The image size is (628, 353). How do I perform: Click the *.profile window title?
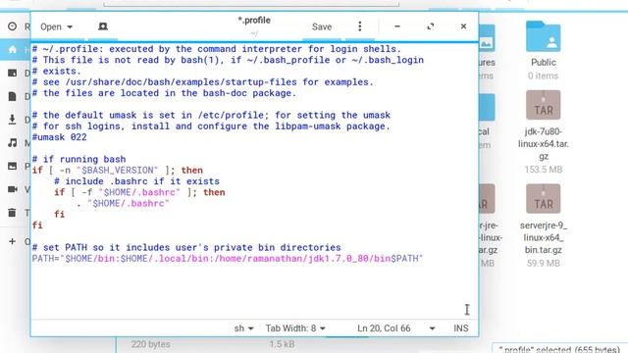[x=254, y=21]
